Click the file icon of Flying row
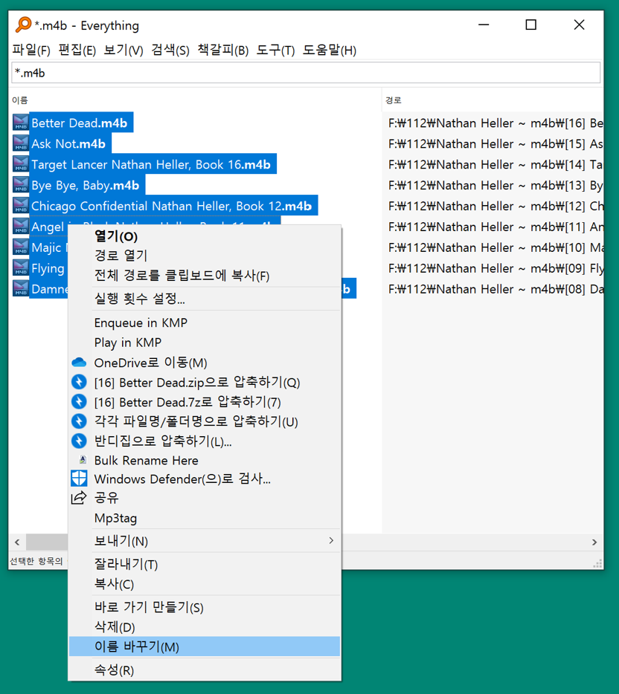 pos(21,268)
